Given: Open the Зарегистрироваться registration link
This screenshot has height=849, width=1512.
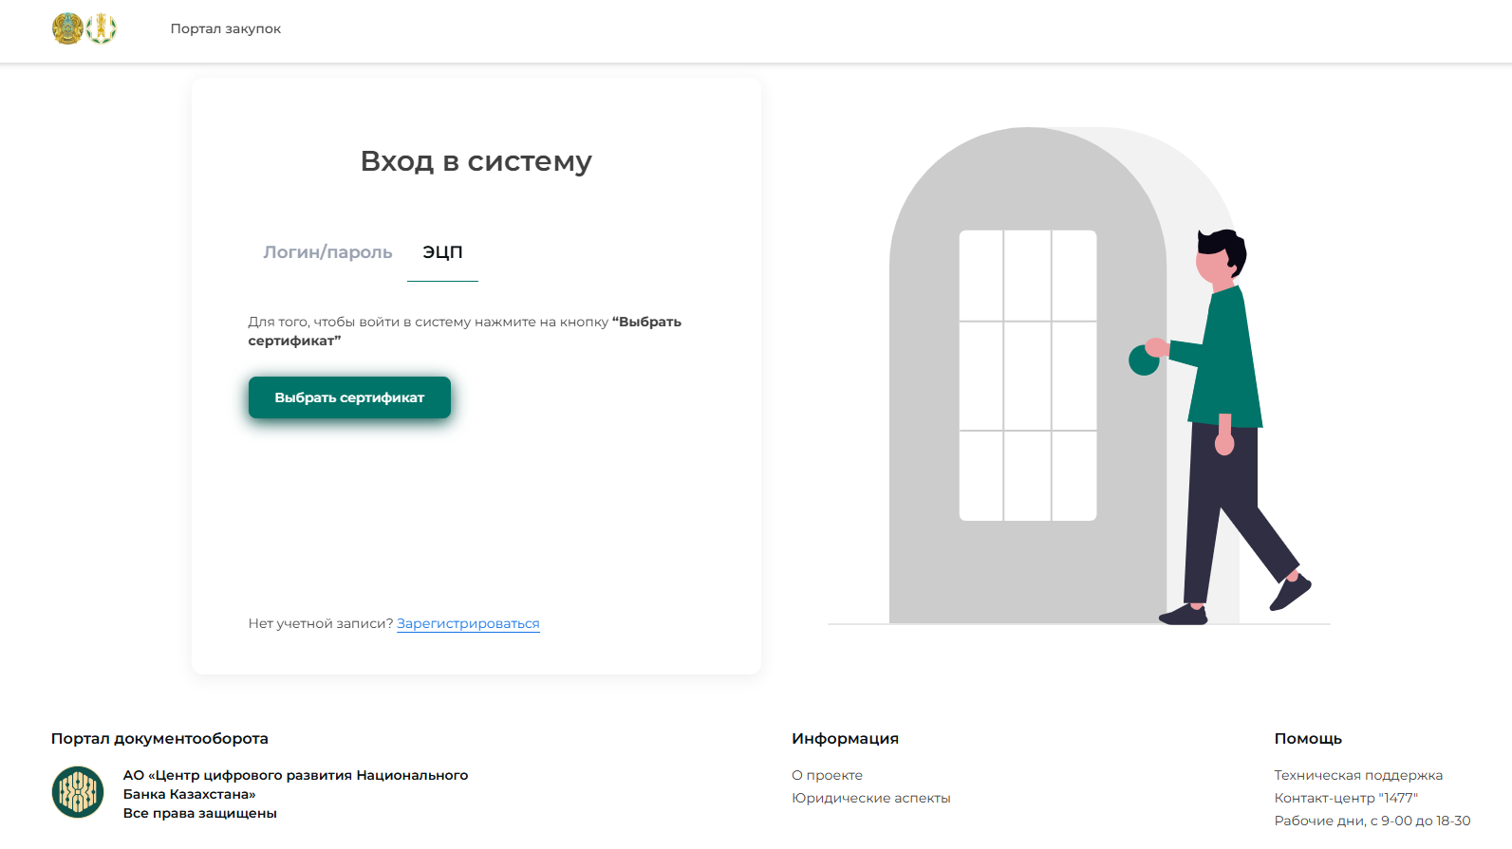Looking at the screenshot, I should (468, 623).
